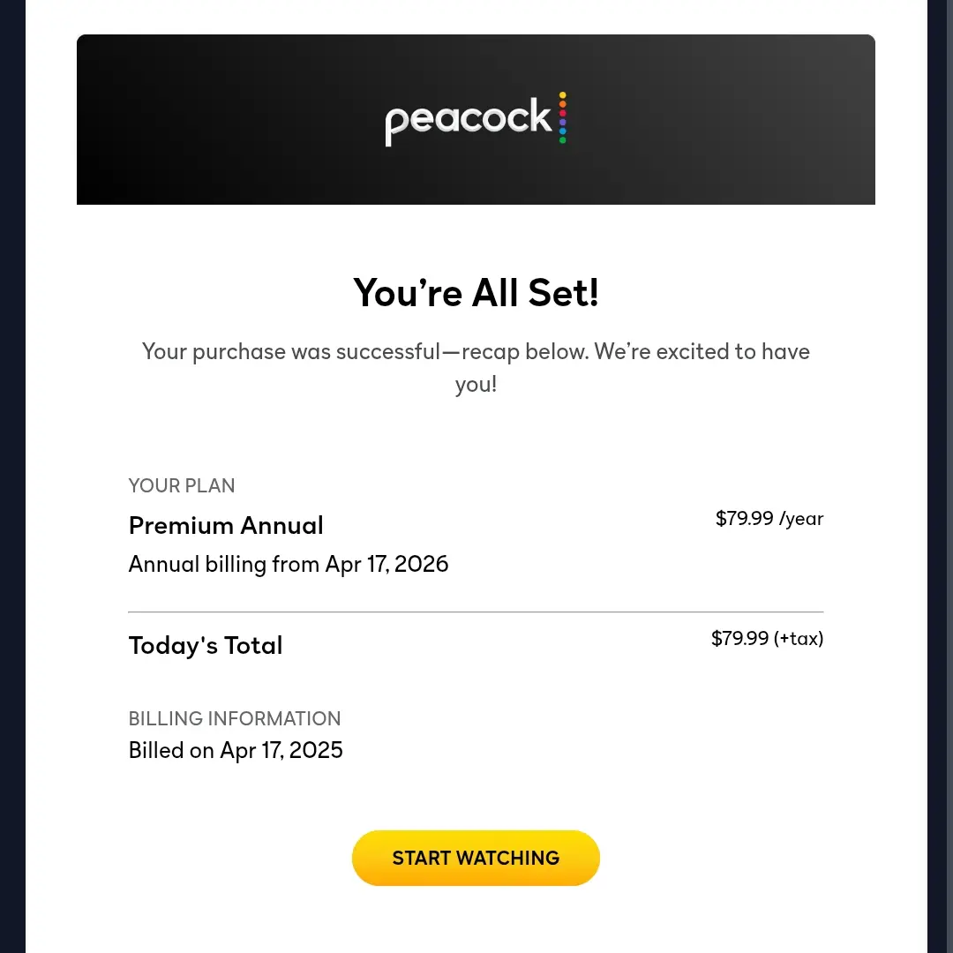The height and width of the screenshot is (953, 953).
Task: Click the dark navy margin on the left edge
Action: 12,476
